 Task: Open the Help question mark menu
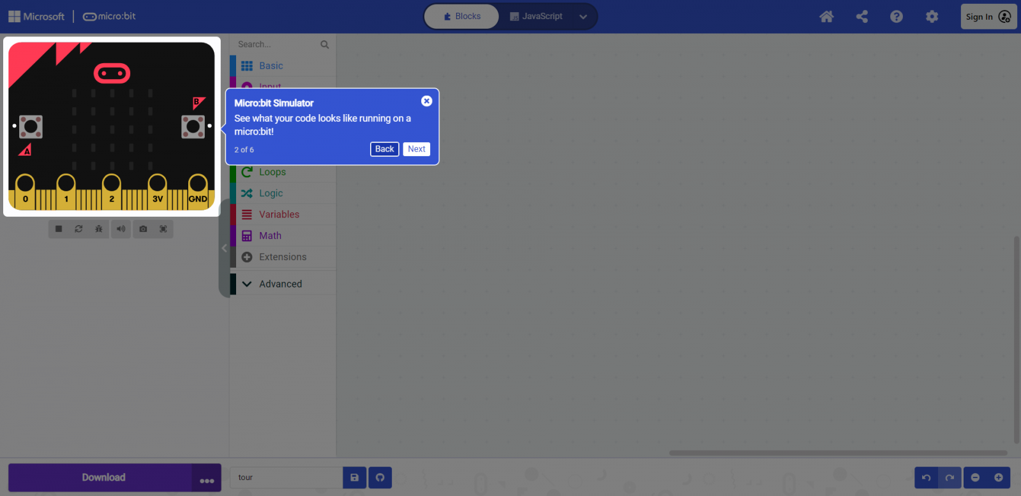click(897, 17)
